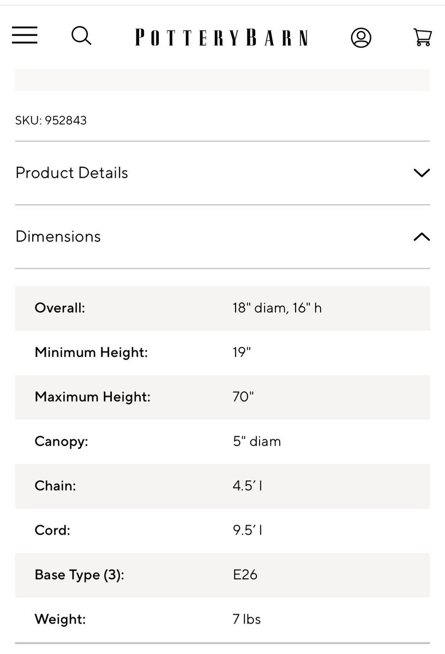This screenshot has height=654, width=445.
Task: View the shopping cart icon
Action: [x=423, y=37]
